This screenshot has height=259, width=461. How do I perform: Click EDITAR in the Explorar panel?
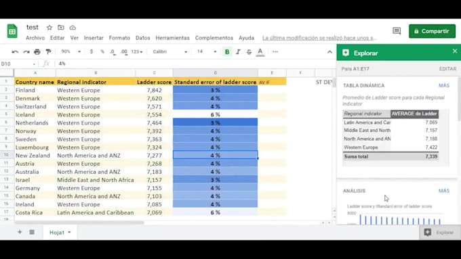coord(447,68)
